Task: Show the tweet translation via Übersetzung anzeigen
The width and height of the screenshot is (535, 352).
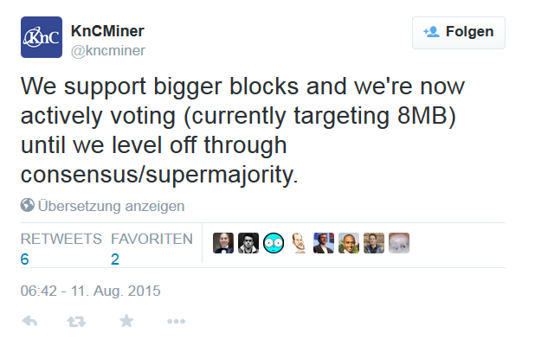Action: (x=111, y=206)
